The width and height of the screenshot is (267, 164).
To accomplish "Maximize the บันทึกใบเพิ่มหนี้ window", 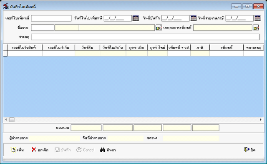I will coord(247,6).
